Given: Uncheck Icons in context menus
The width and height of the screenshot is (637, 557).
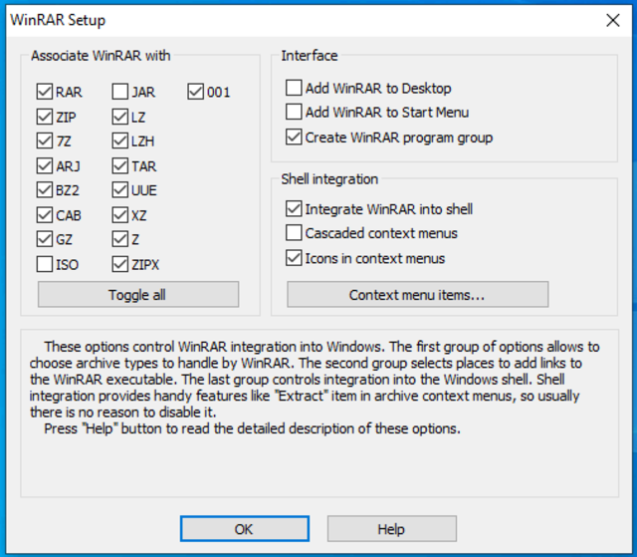Looking at the screenshot, I should pyautogui.click(x=294, y=258).
